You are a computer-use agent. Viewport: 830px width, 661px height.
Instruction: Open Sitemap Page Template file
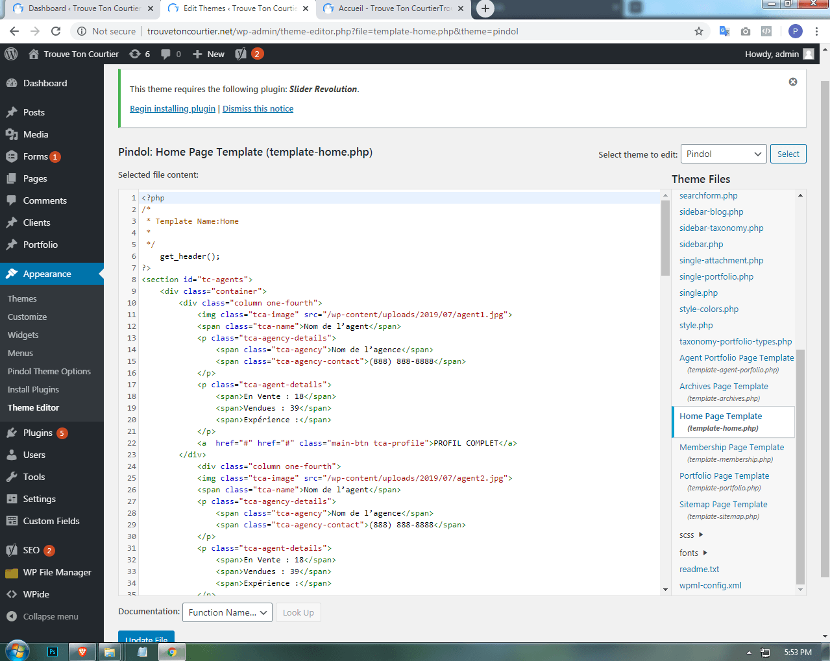pos(724,510)
